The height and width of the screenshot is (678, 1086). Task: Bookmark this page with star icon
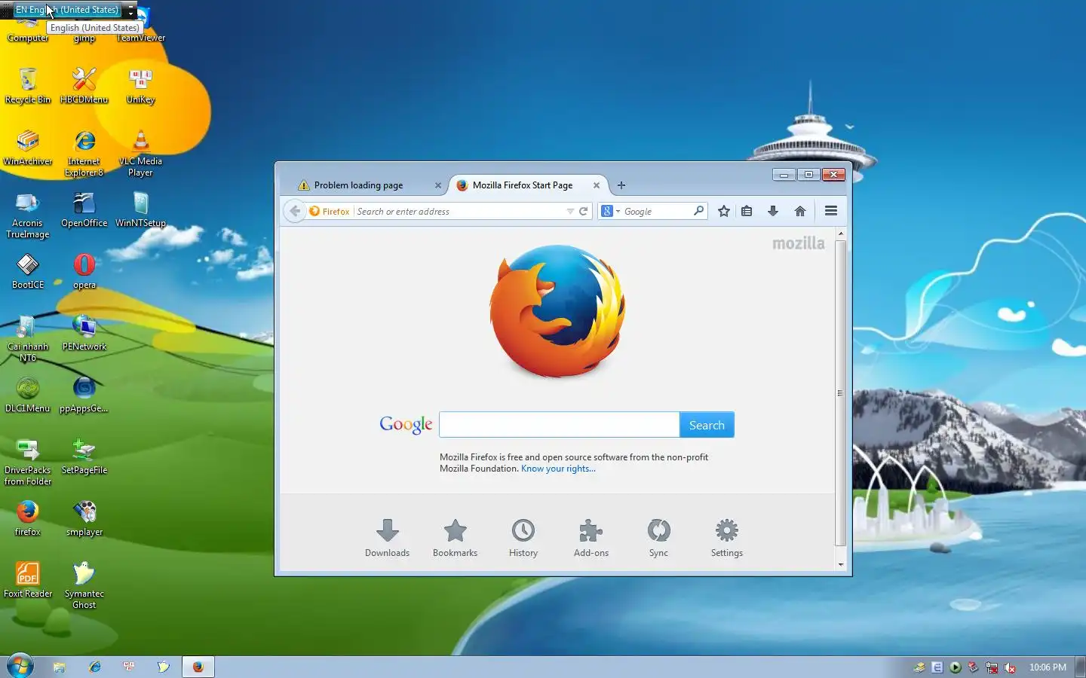point(724,211)
